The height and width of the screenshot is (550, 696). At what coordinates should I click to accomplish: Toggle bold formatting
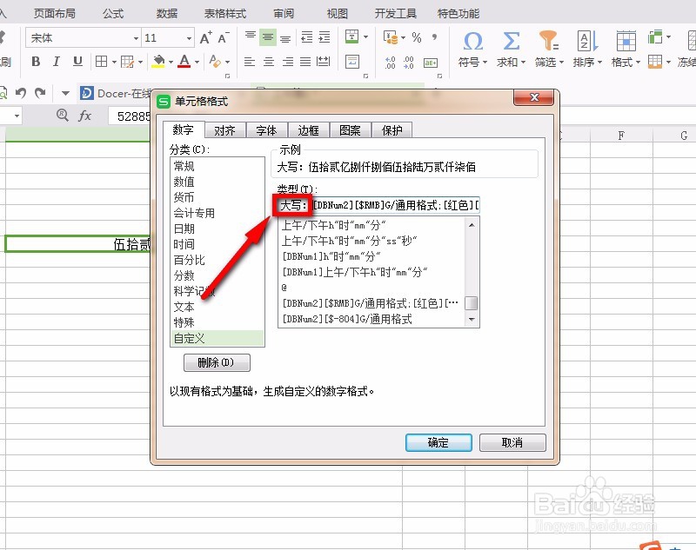(x=35, y=62)
